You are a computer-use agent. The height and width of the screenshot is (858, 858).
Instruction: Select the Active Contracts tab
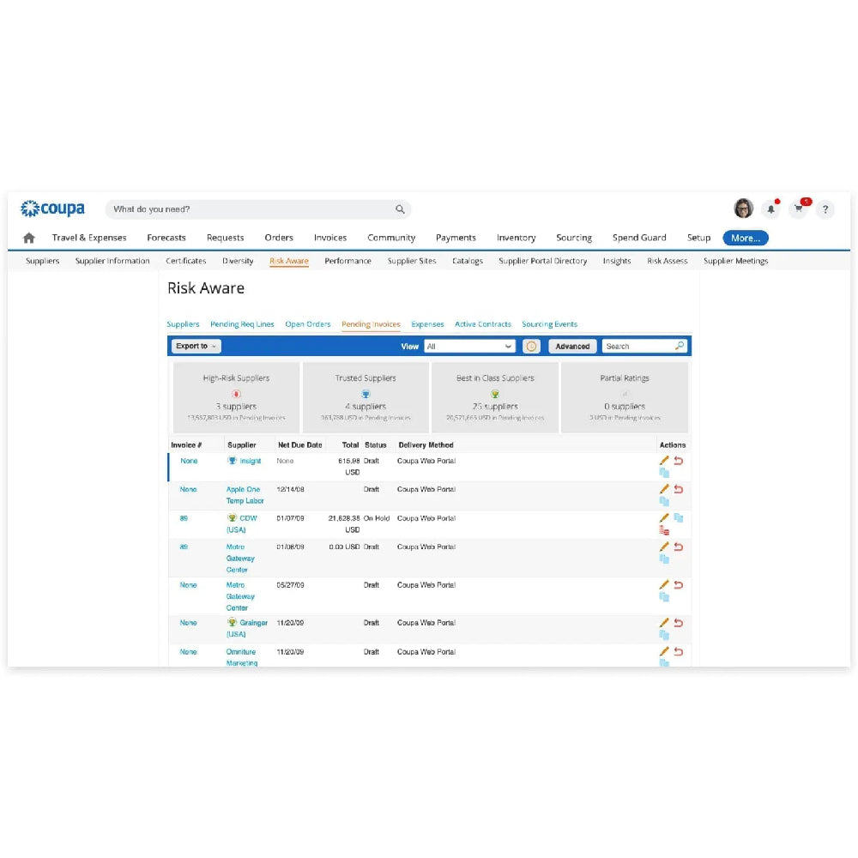482,324
